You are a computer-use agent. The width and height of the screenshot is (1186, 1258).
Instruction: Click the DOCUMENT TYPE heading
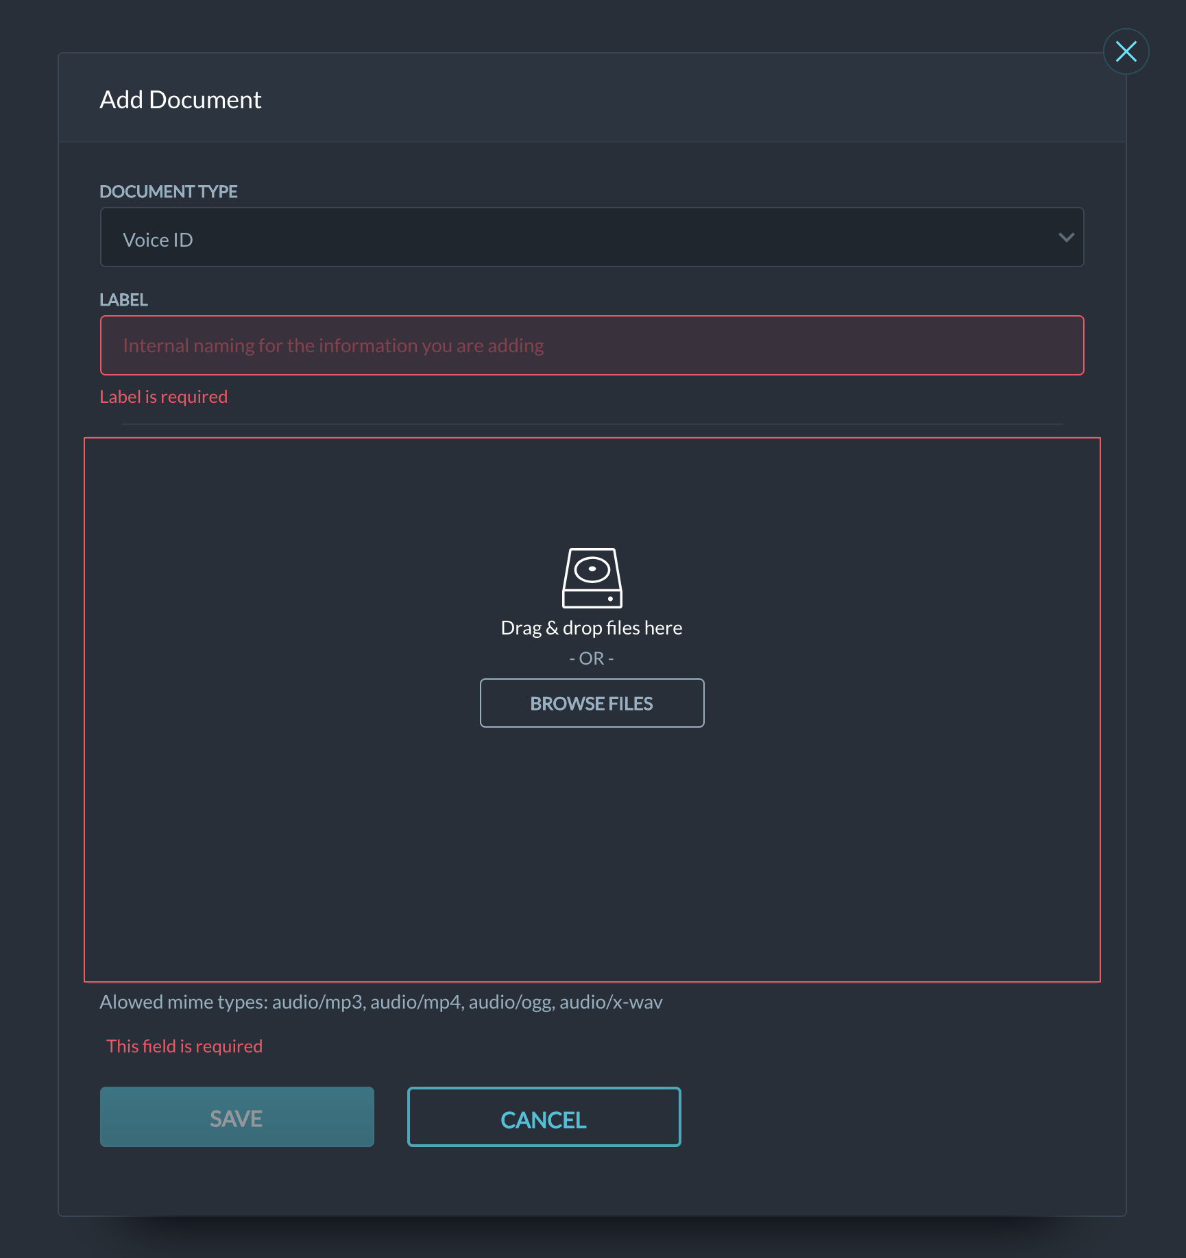169,192
